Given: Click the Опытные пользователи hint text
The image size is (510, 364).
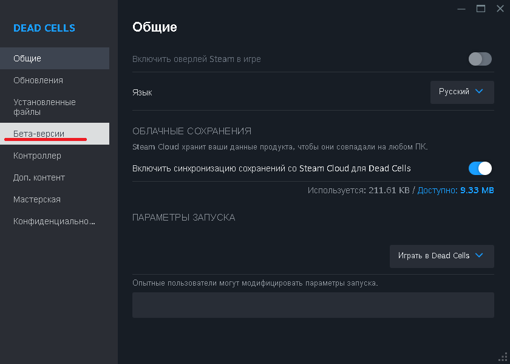Looking at the screenshot, I should click(255, 283).
